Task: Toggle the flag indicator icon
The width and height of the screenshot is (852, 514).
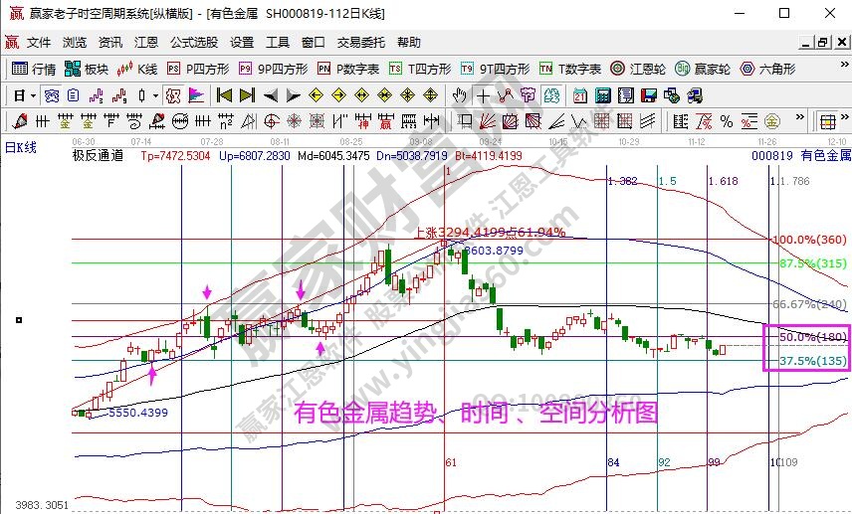Action: pyautogui.click(x=196, y=95)
